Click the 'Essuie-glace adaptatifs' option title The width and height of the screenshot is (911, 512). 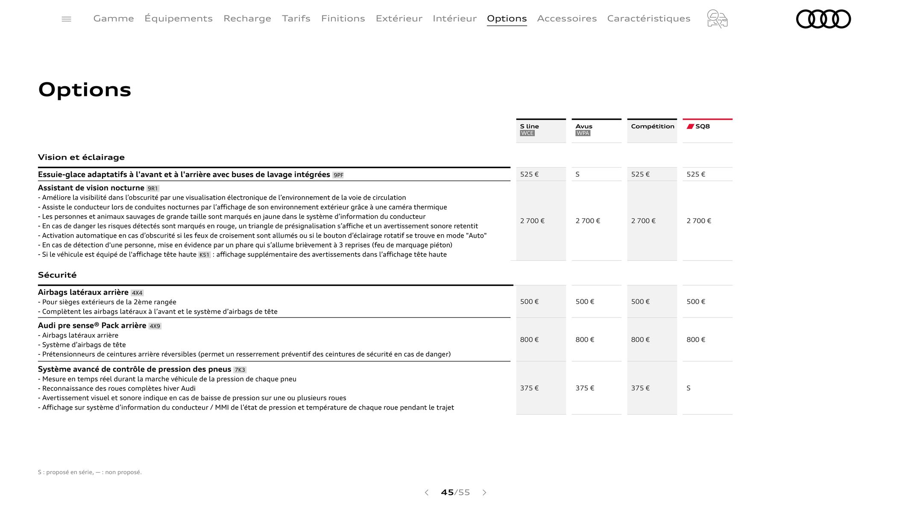184,175
